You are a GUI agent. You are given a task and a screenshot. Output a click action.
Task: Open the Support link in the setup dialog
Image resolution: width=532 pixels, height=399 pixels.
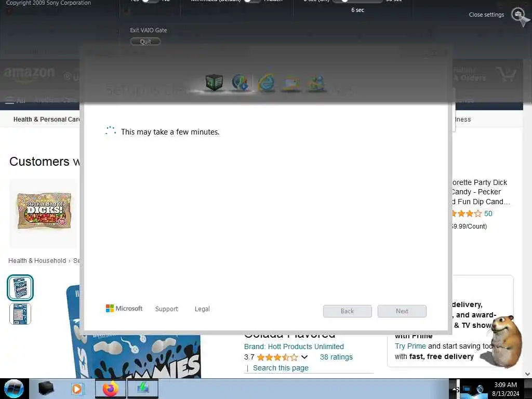pyautogui.click(x=167, y=309)
